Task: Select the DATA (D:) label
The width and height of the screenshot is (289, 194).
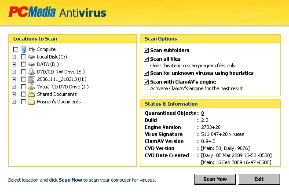Action: pyautogui.click(x=48, y=64)
